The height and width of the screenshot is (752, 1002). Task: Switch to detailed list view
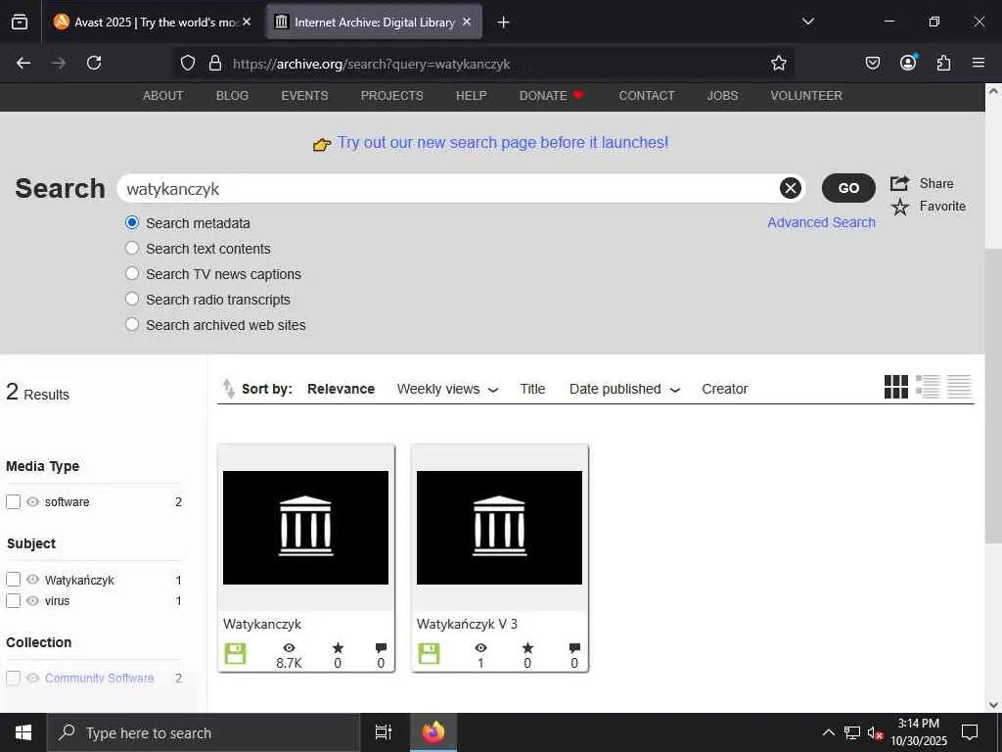928,387
